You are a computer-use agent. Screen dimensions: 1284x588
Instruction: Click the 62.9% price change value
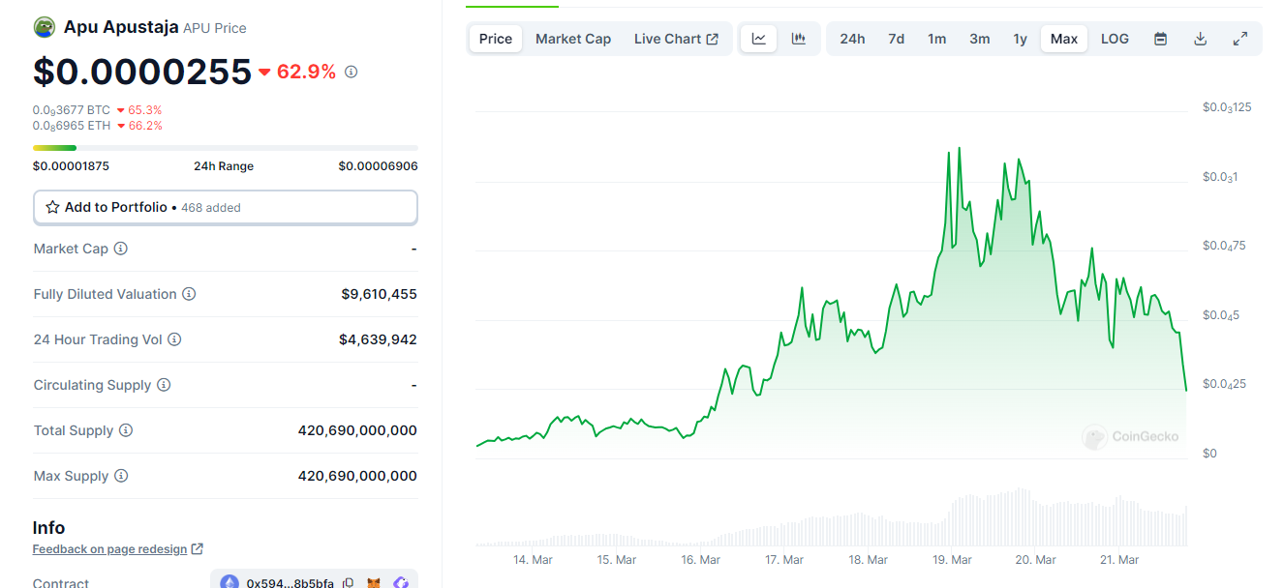click(x=306, y=72)
